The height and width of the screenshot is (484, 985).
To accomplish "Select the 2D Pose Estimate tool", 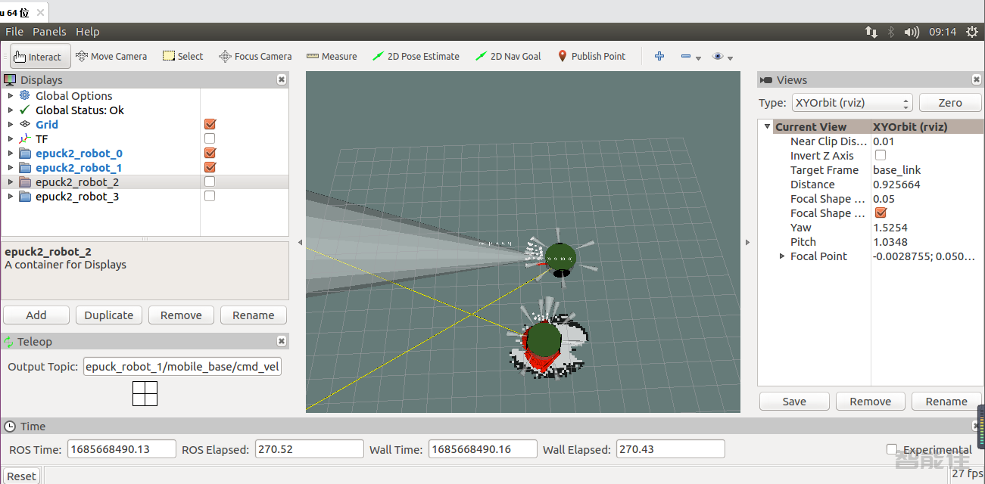I will (x=416, y=56).
